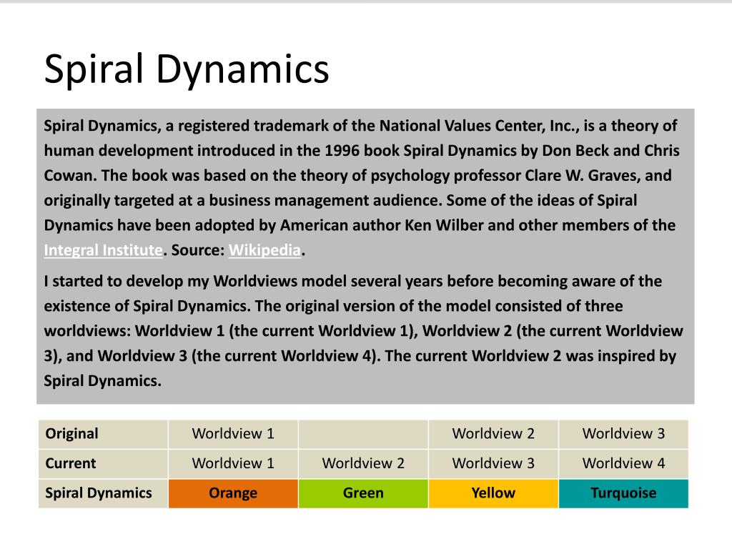This screenshot has height=549, width=732.
Task: Click the paragraph starting 'Spiral Dynamics, a registered trademark'
Action: click(x=362, y=188)
